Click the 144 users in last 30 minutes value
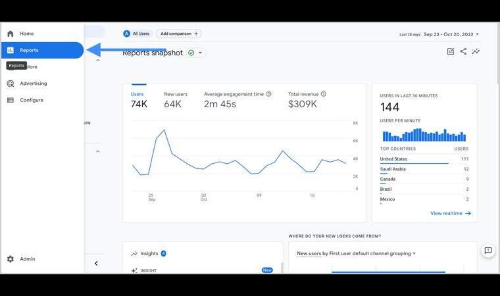 (x=389, y=107)
